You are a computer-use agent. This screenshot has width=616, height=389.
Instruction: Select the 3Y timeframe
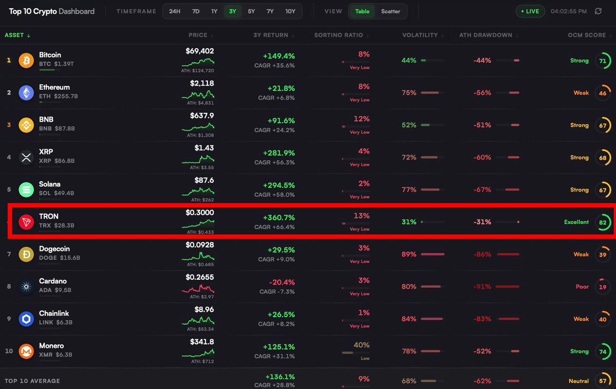233,11
